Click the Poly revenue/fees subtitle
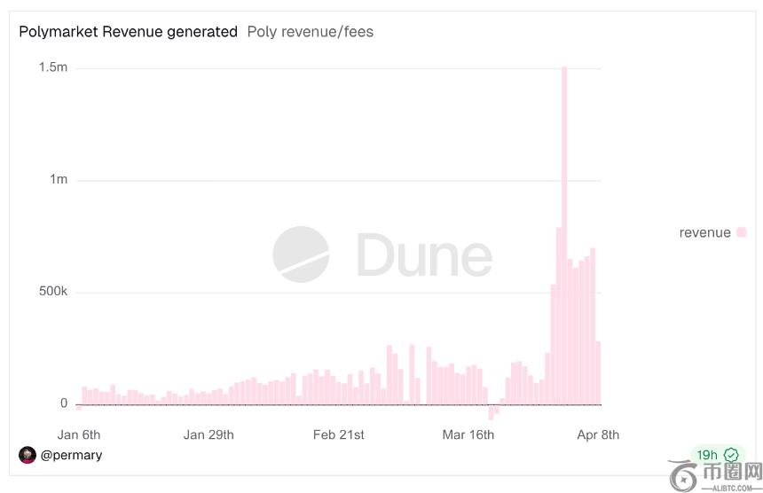Image resolution: width=763 pixels, height=493 pixels. 310,32
